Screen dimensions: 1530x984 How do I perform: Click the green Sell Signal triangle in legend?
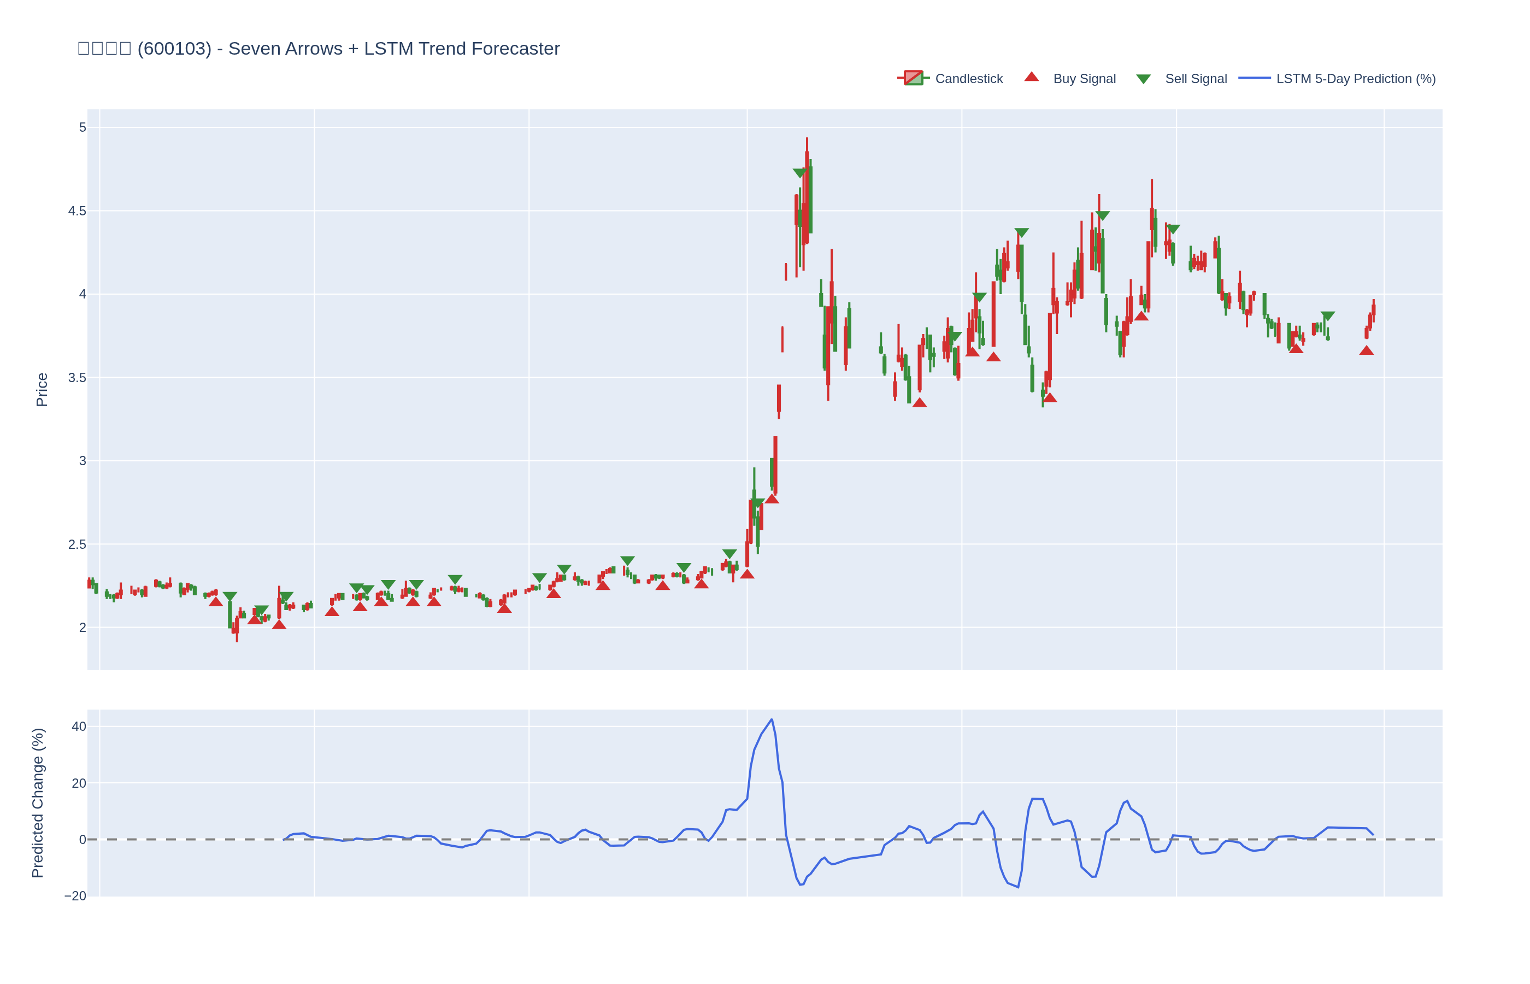tap(1143, 79)
